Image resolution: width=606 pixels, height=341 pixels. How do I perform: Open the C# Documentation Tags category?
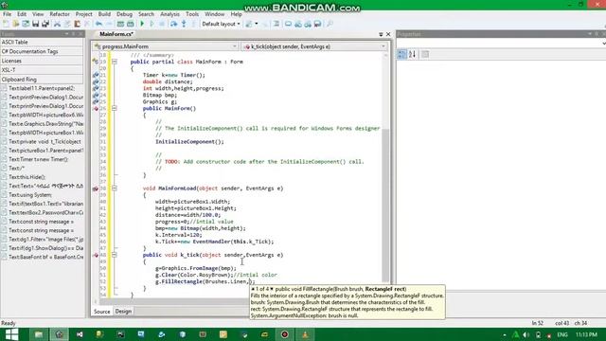pos(42,51)
